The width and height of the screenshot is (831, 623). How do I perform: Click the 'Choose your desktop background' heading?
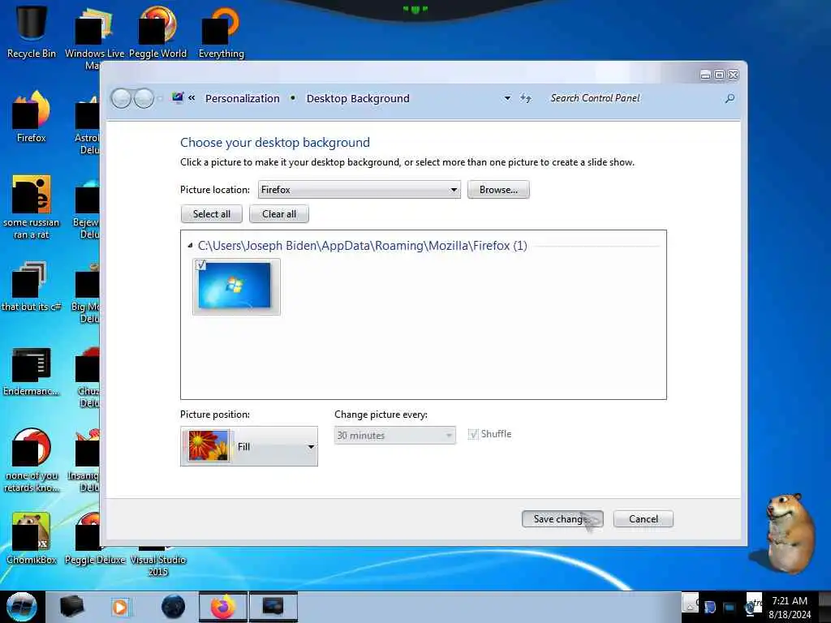point(275,143)
